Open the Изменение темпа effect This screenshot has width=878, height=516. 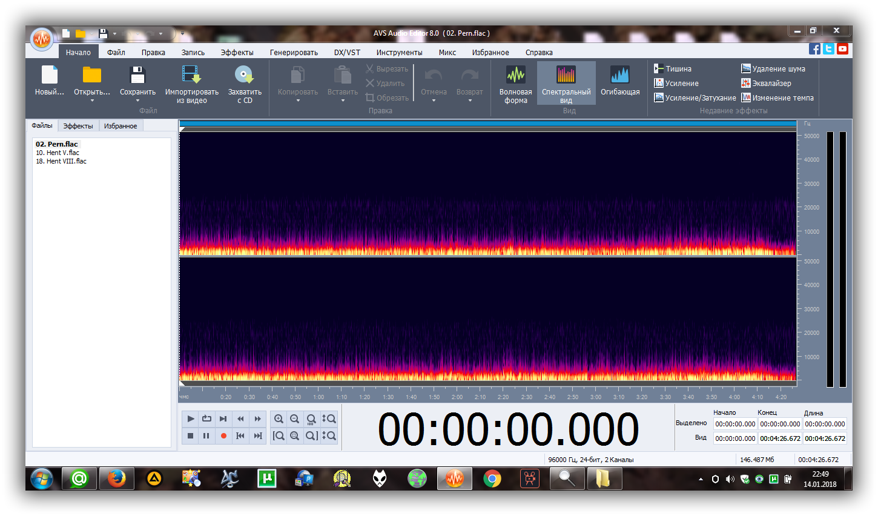pos(777,98)
